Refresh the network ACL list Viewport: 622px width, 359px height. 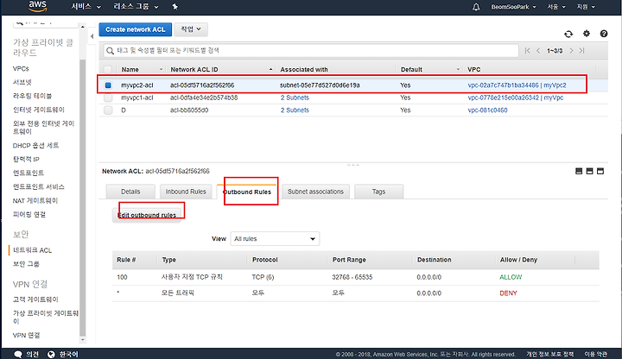(x=568, y=34)
